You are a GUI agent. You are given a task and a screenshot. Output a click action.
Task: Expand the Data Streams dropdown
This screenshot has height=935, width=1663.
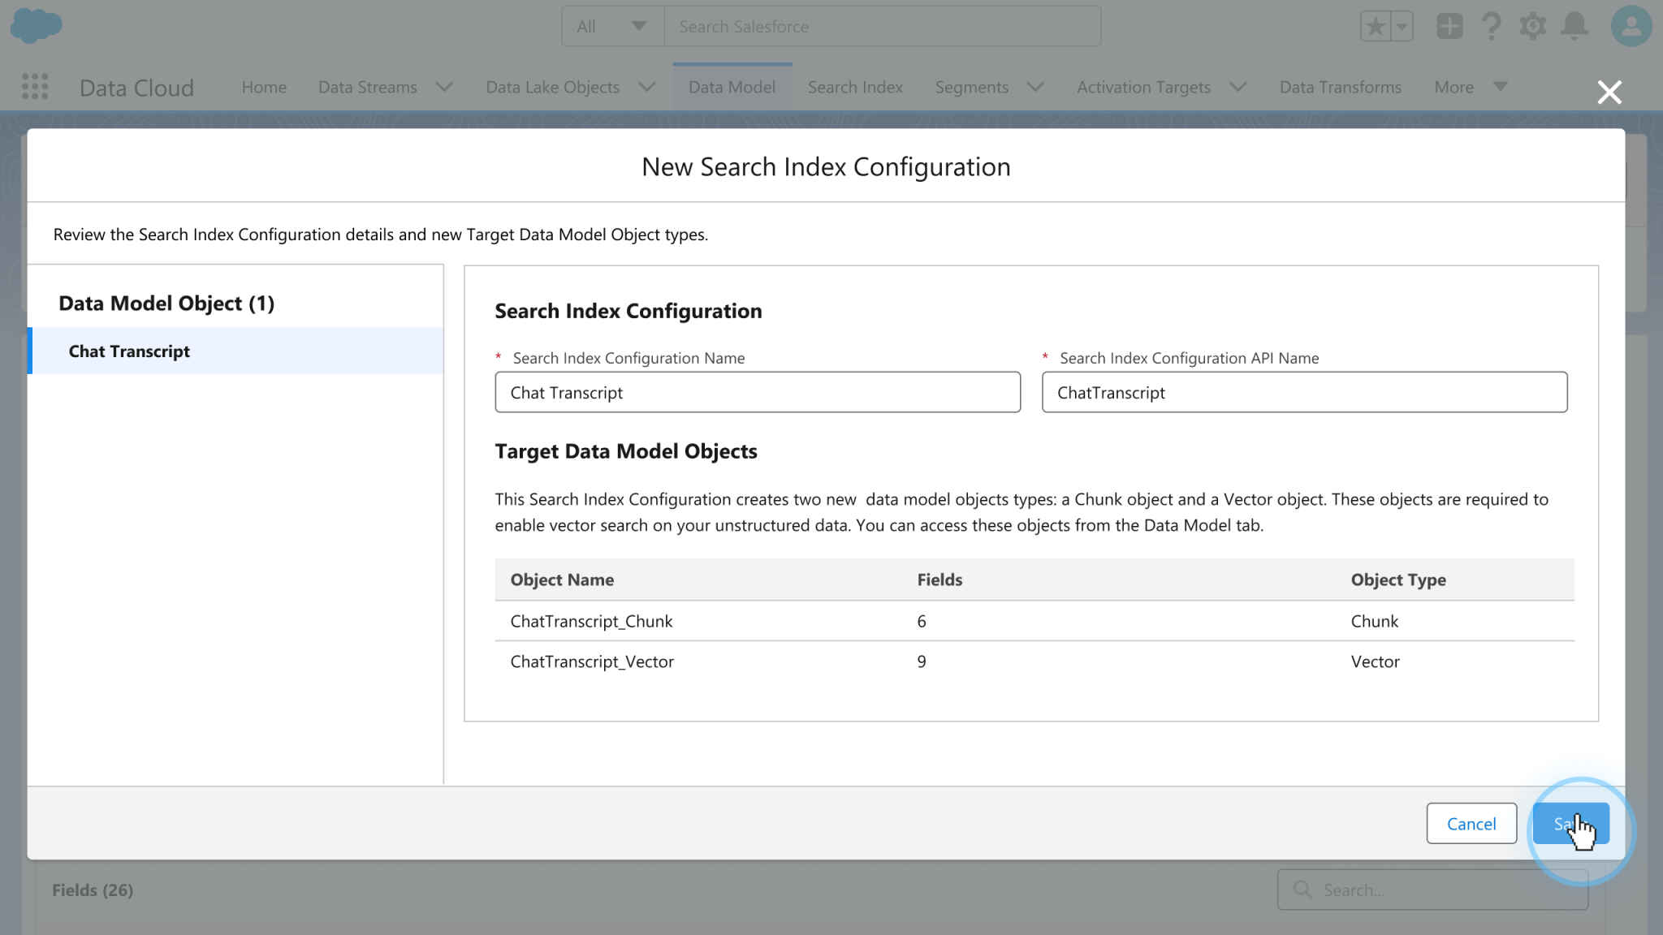coord(443,87)
